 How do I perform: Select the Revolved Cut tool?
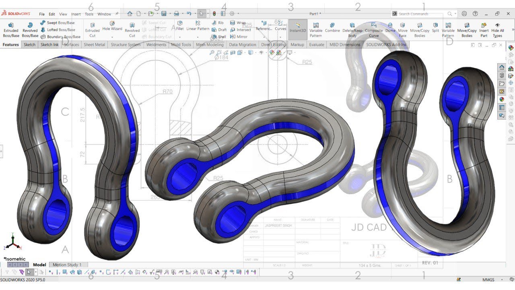pos(132,30)
